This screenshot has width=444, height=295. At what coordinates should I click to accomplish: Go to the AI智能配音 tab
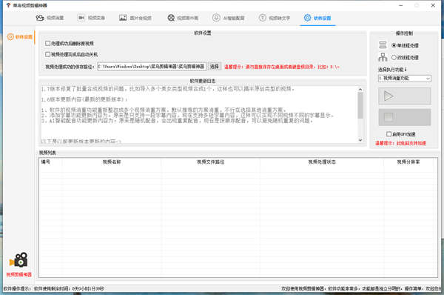coord(228,18)
